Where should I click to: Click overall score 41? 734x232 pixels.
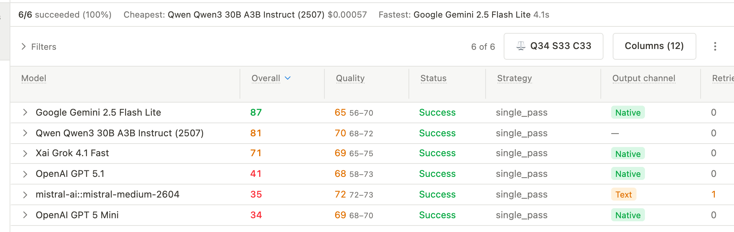point(256,174)
